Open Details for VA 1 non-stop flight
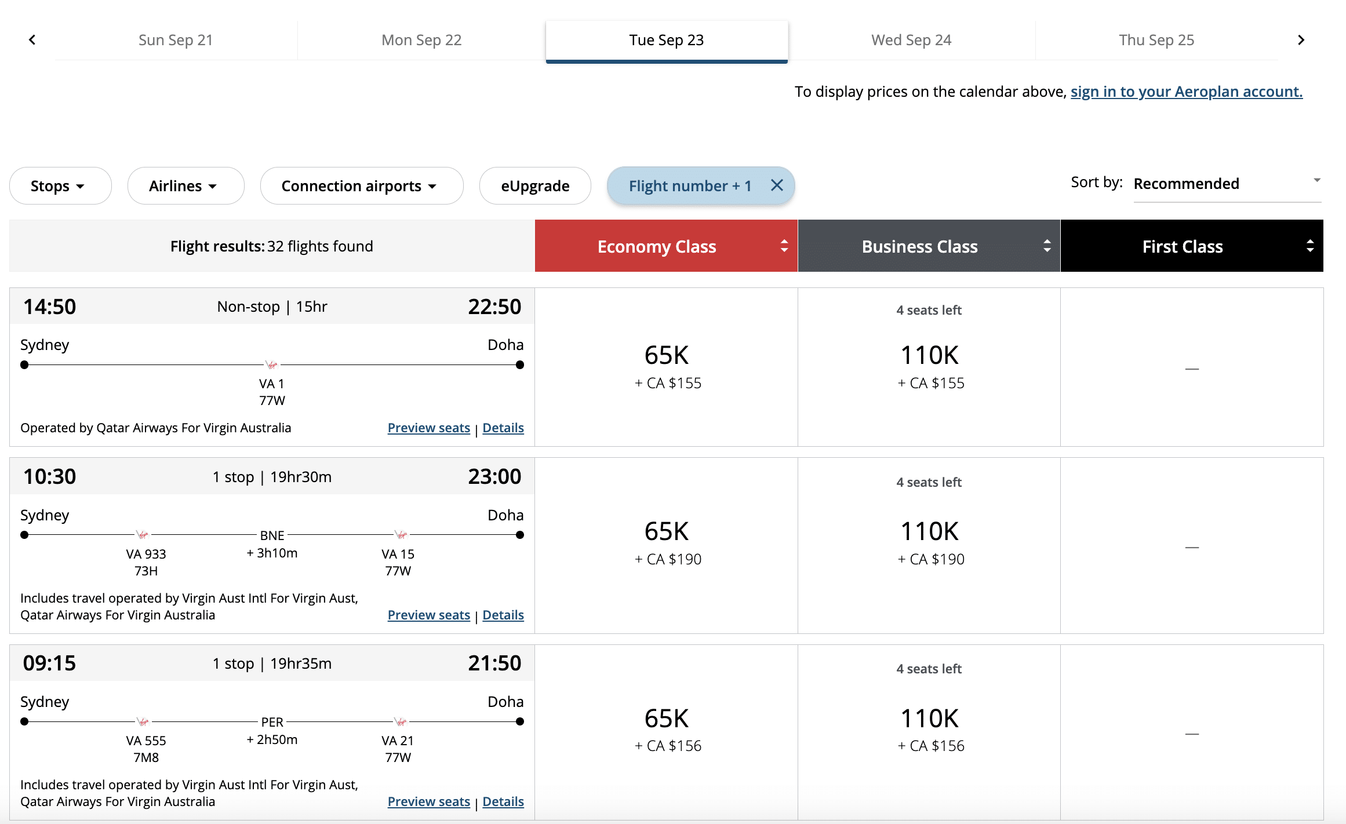This screenshot has width=1346, height=824. coord(503,428)
